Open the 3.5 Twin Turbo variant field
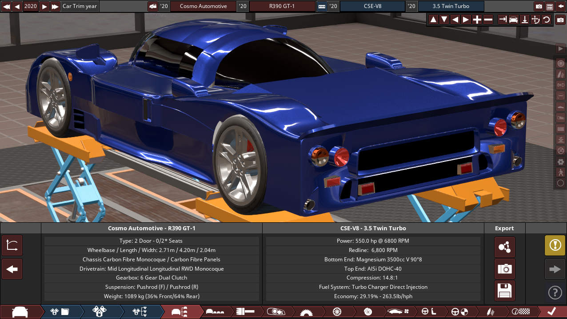This screenshot has height=319, width=567. (x=451, y=6)
